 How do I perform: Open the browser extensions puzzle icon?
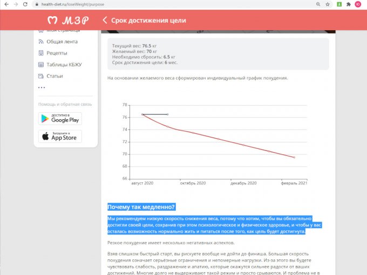coord(348,4)
